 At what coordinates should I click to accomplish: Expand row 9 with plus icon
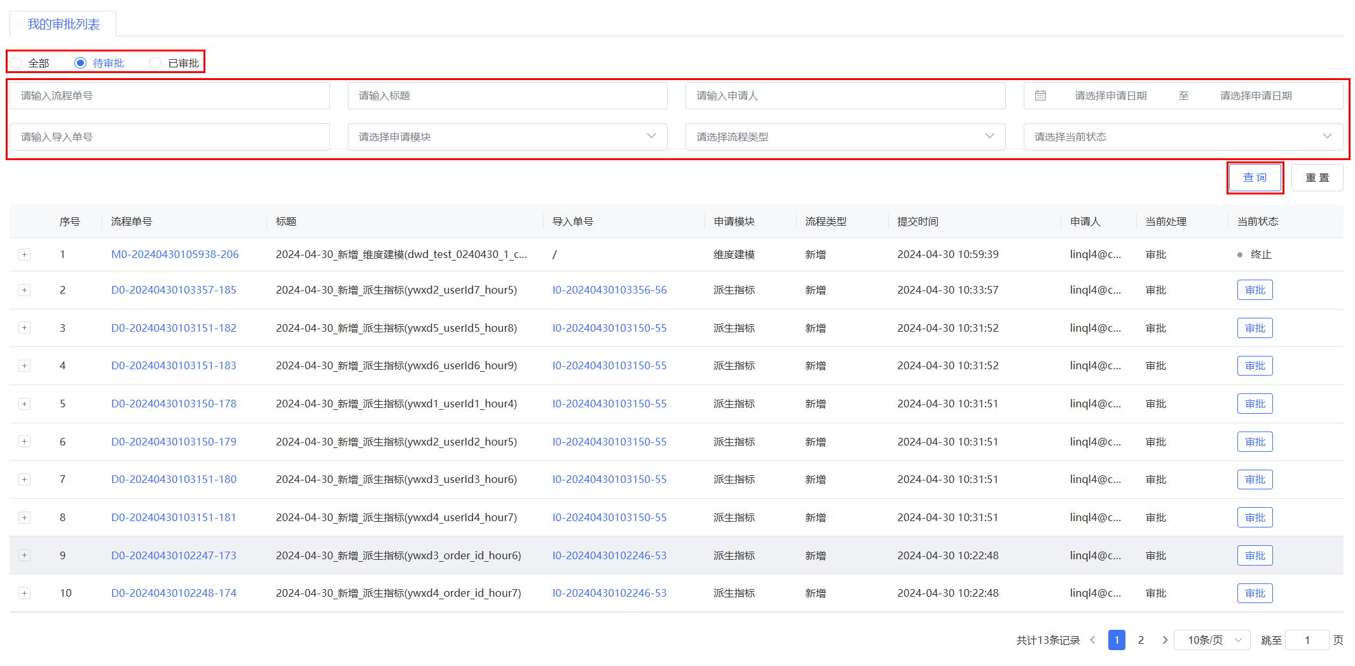(x=24, y=555)
